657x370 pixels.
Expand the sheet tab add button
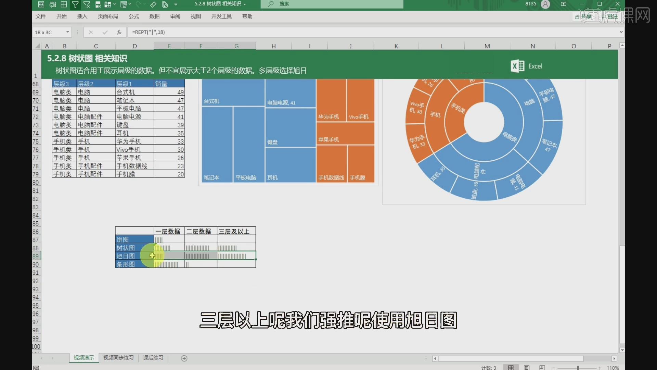[x=184, y=358]
